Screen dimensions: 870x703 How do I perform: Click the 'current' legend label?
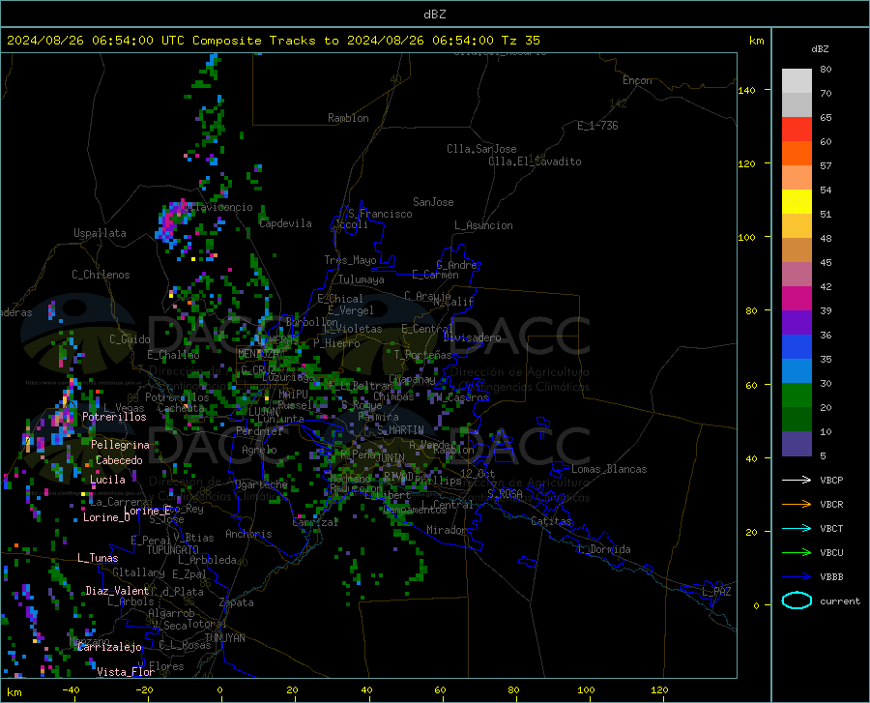(x=840, y=600)
